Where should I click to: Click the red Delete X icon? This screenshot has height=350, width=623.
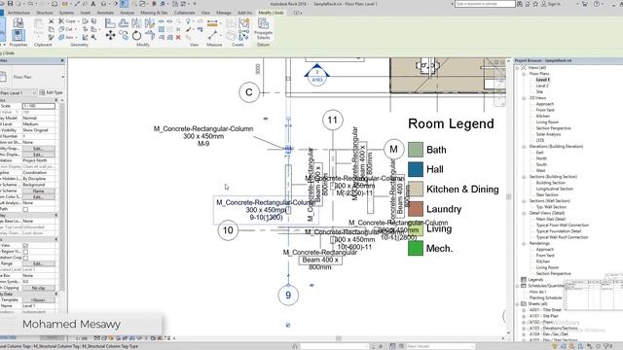pyautogui.click(x=178, y=37)
